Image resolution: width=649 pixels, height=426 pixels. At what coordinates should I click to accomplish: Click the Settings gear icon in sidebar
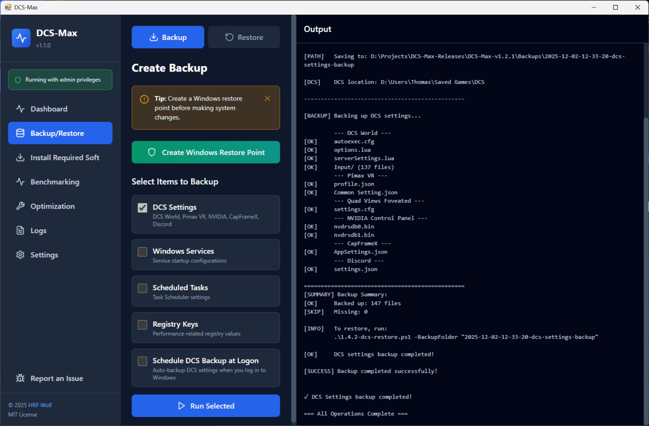(x=20, y=255)
